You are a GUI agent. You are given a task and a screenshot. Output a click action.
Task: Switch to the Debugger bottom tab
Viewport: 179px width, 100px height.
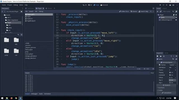click(x=34, y=94)
